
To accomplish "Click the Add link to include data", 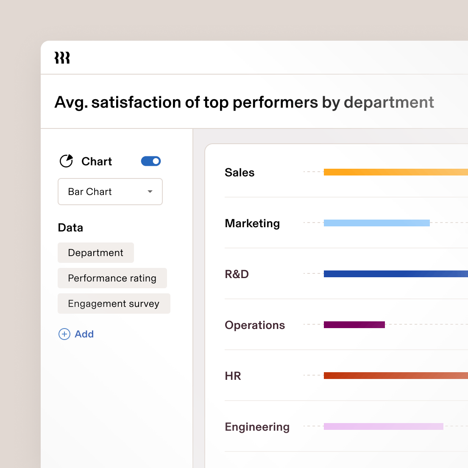I will point(84,334).
